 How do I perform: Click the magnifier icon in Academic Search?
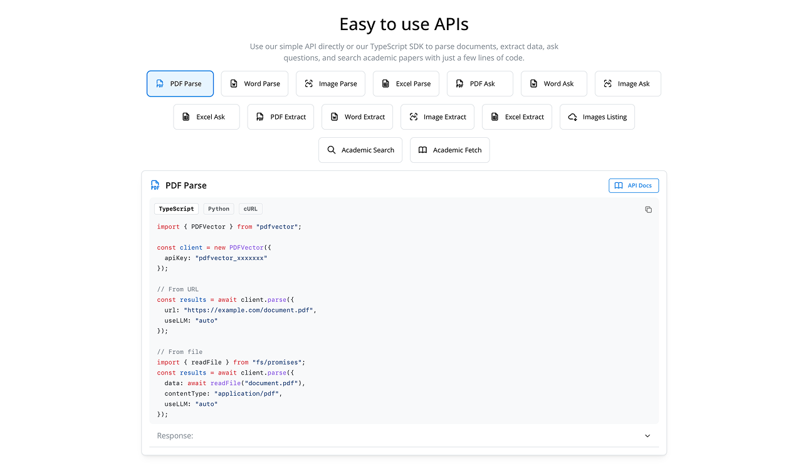[332, 150]
